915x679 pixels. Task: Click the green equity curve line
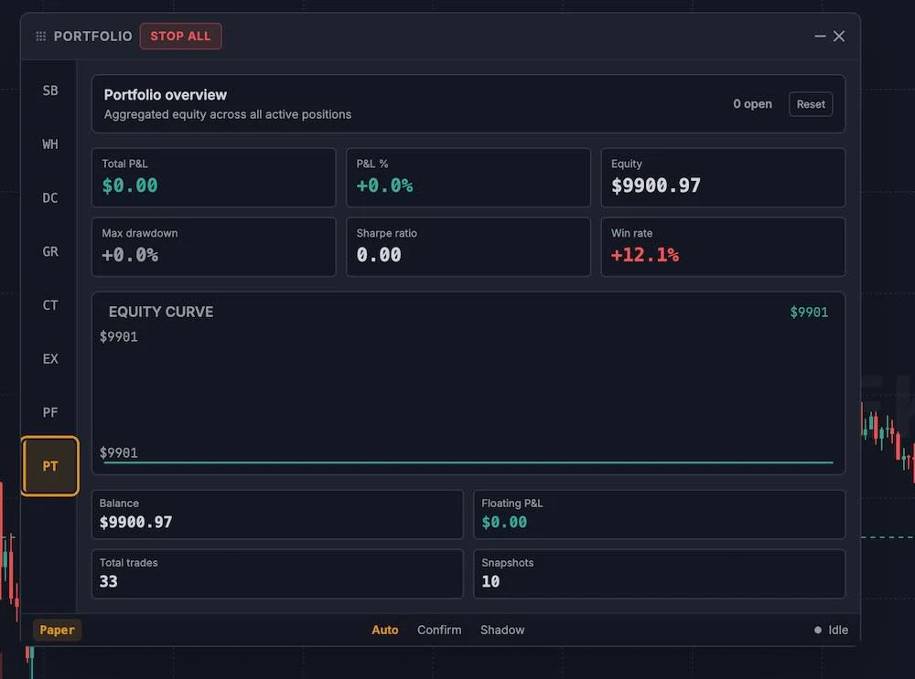point(468,462)
